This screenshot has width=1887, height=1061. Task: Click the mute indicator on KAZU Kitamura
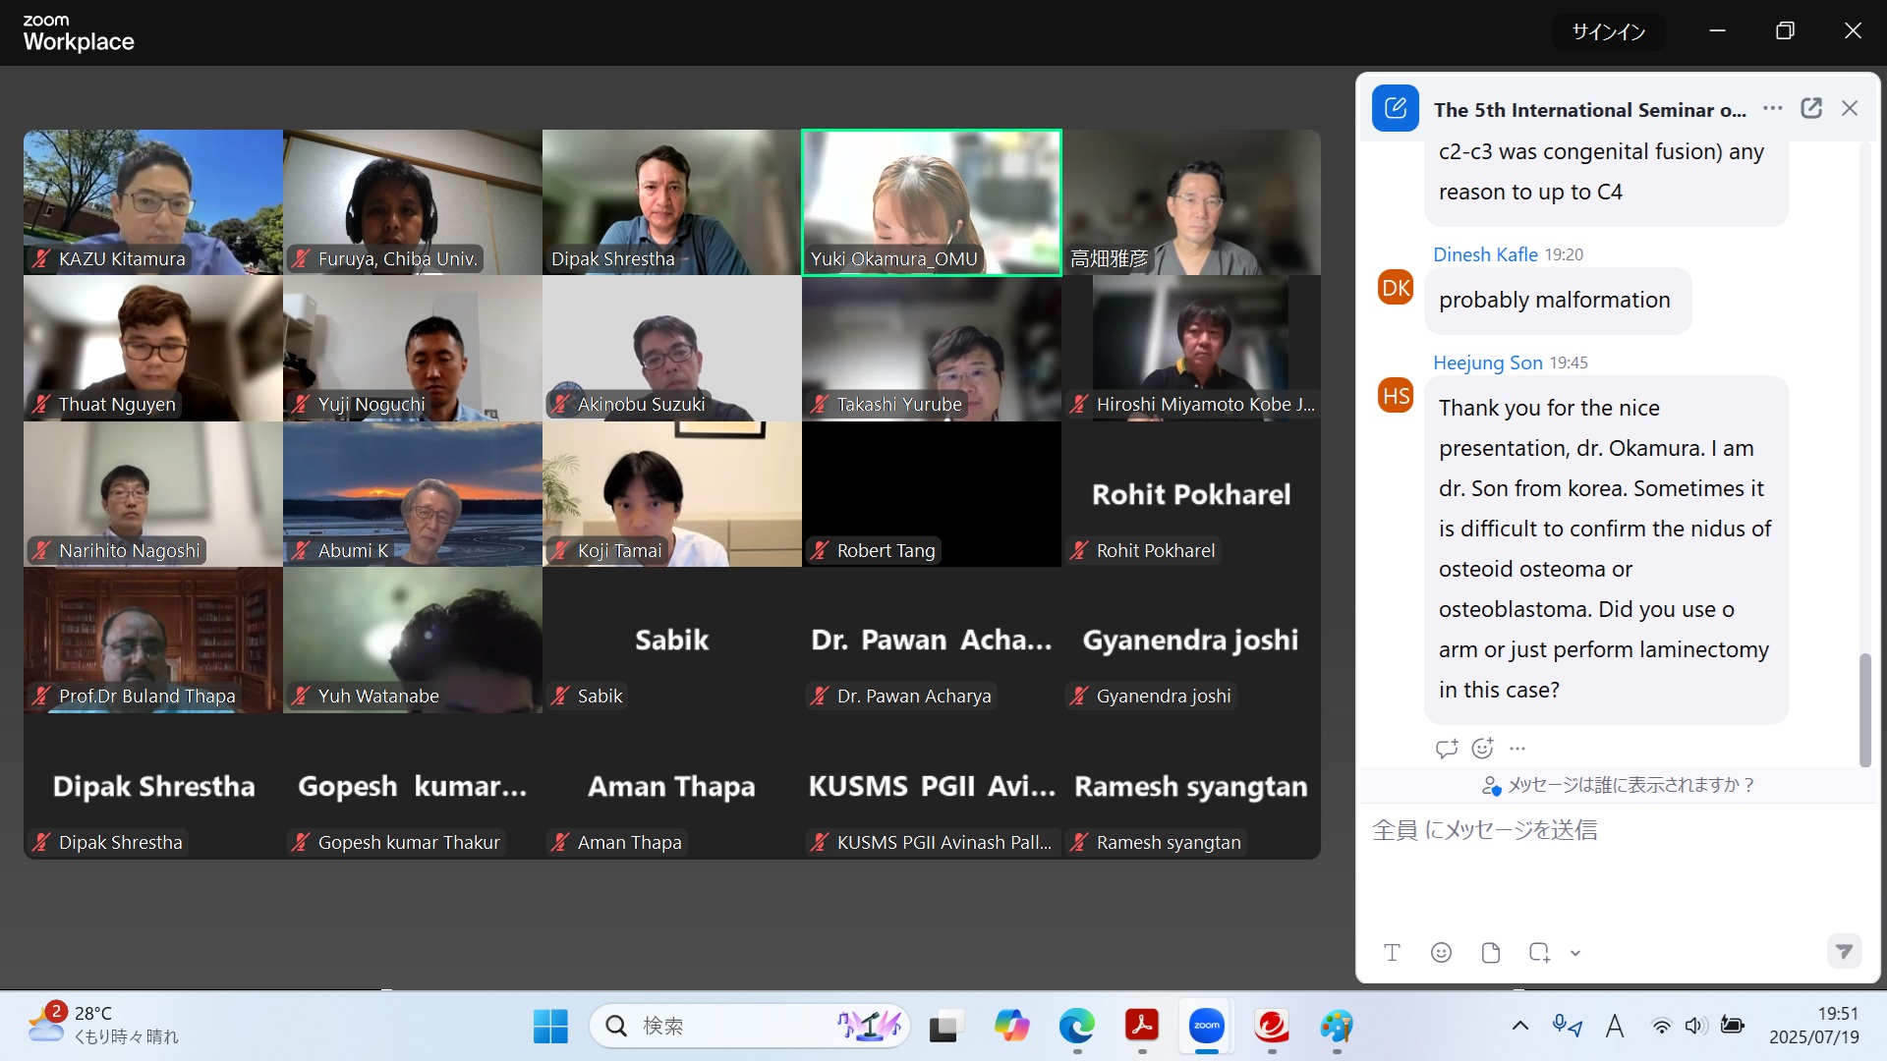click(41, 259)
